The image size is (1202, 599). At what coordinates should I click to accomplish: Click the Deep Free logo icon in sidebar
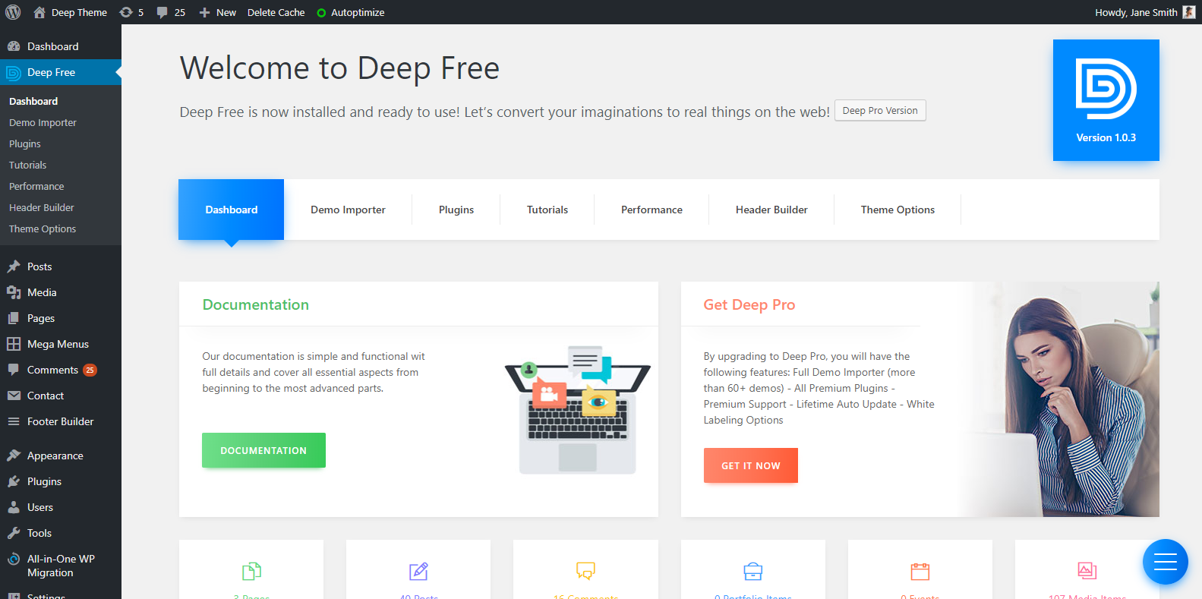14,72
